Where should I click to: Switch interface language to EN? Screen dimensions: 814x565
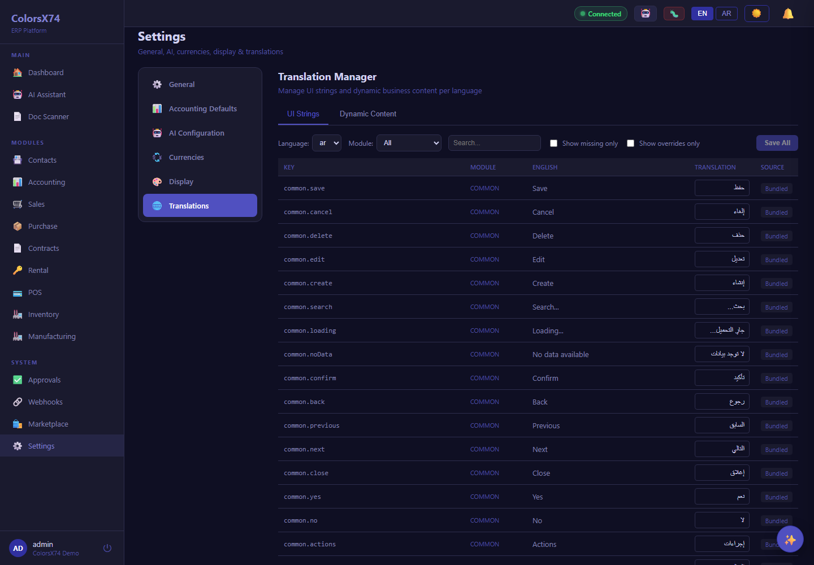[x=702, y=14]
